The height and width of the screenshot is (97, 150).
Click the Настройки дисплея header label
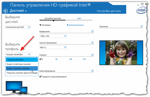tap(109, 11)
